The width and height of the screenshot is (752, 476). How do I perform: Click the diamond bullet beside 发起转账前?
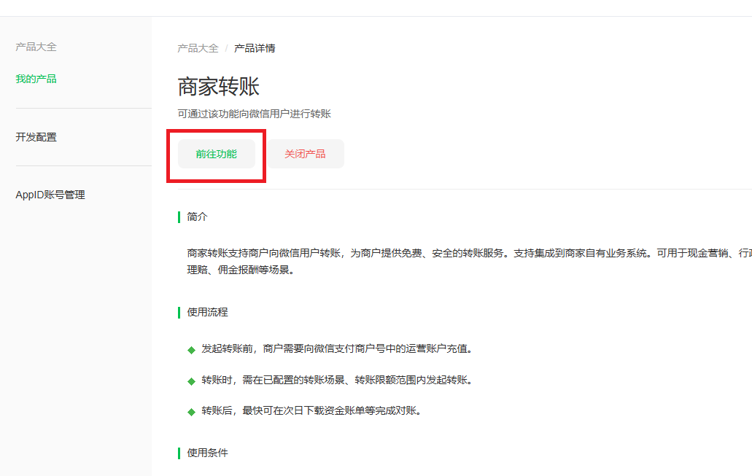[x=191, y=349]
